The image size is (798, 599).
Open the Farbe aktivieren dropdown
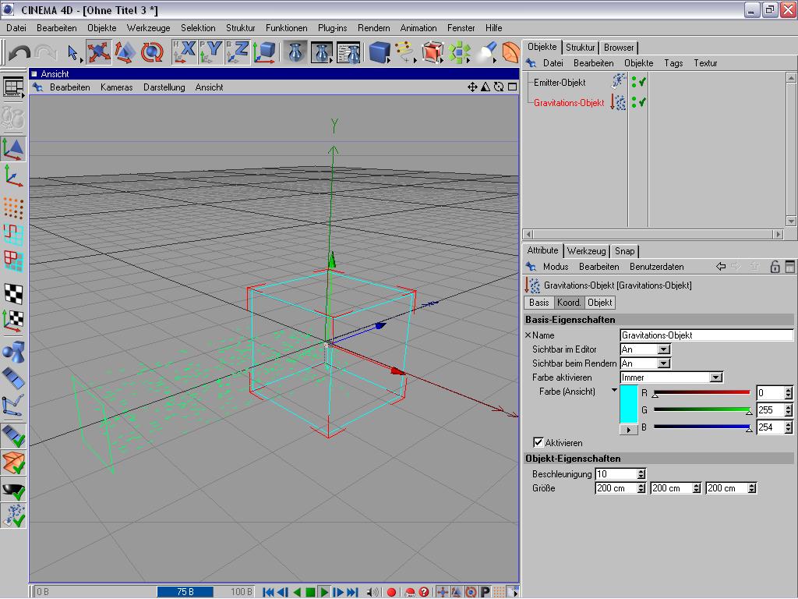(672, 377)
